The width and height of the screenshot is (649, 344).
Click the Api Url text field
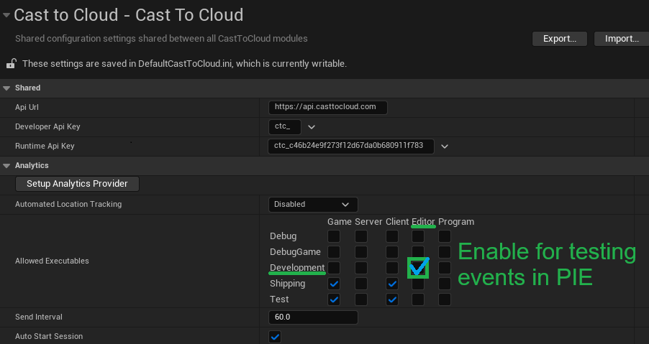point(327,107)
